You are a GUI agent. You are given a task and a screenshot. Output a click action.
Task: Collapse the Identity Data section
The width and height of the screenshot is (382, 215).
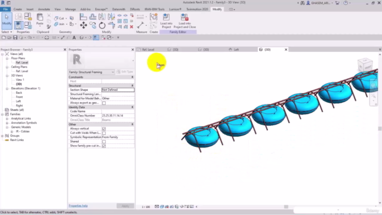click(133, 107)
